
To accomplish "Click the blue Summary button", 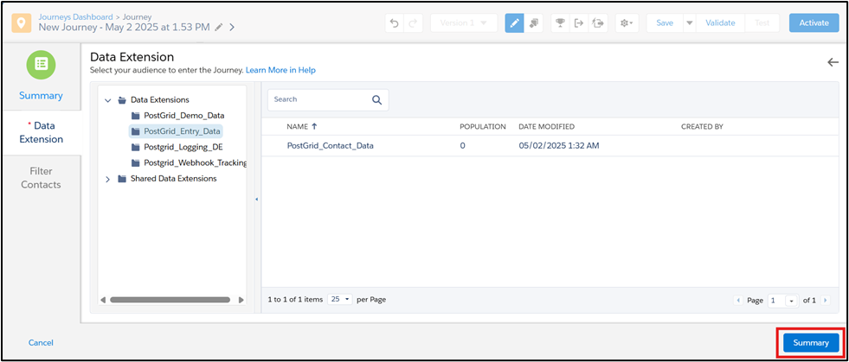I will coord(811,342).
